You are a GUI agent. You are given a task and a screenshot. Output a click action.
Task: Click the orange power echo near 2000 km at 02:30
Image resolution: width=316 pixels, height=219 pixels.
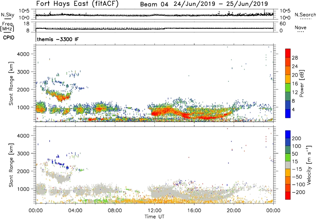pyautogui.click(x=61, y=98)
